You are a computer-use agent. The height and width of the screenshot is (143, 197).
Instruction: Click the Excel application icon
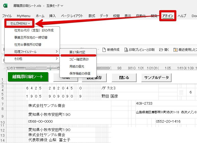5,6
